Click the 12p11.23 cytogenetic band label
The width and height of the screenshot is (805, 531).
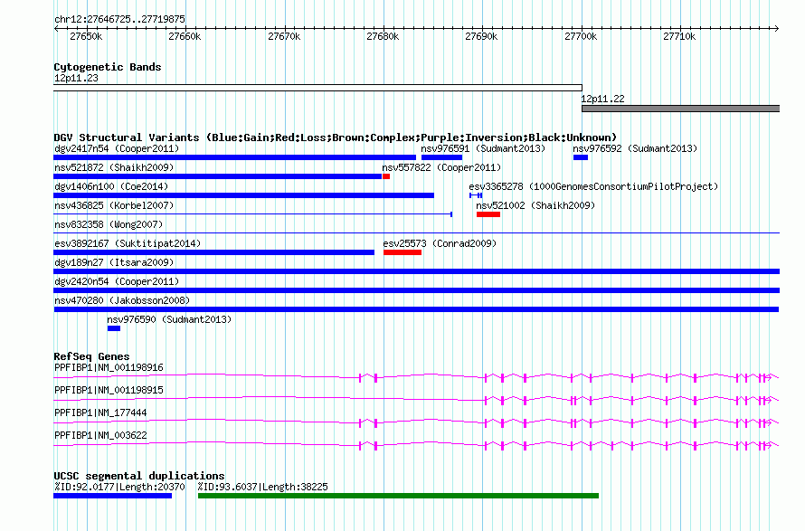(76, 79)
